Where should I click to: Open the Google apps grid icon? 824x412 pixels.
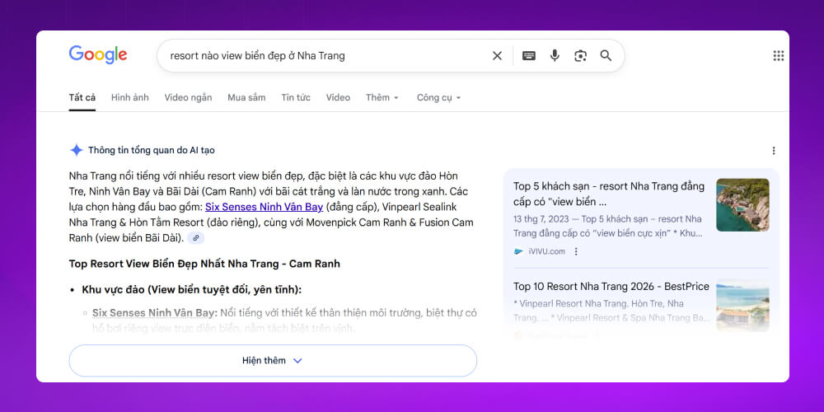click(779, 56)
